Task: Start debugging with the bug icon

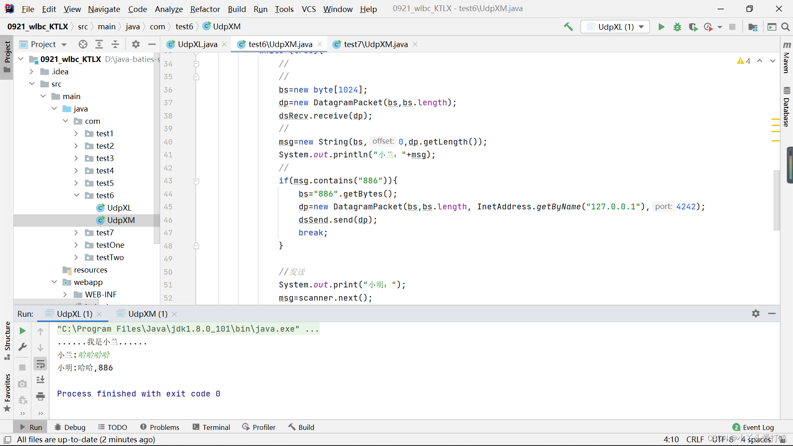Action: click(x=677, y=27)
